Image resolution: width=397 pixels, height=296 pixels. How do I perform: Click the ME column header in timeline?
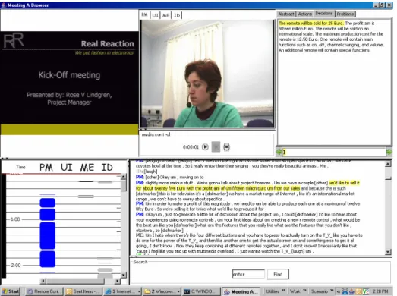[87, 168]
